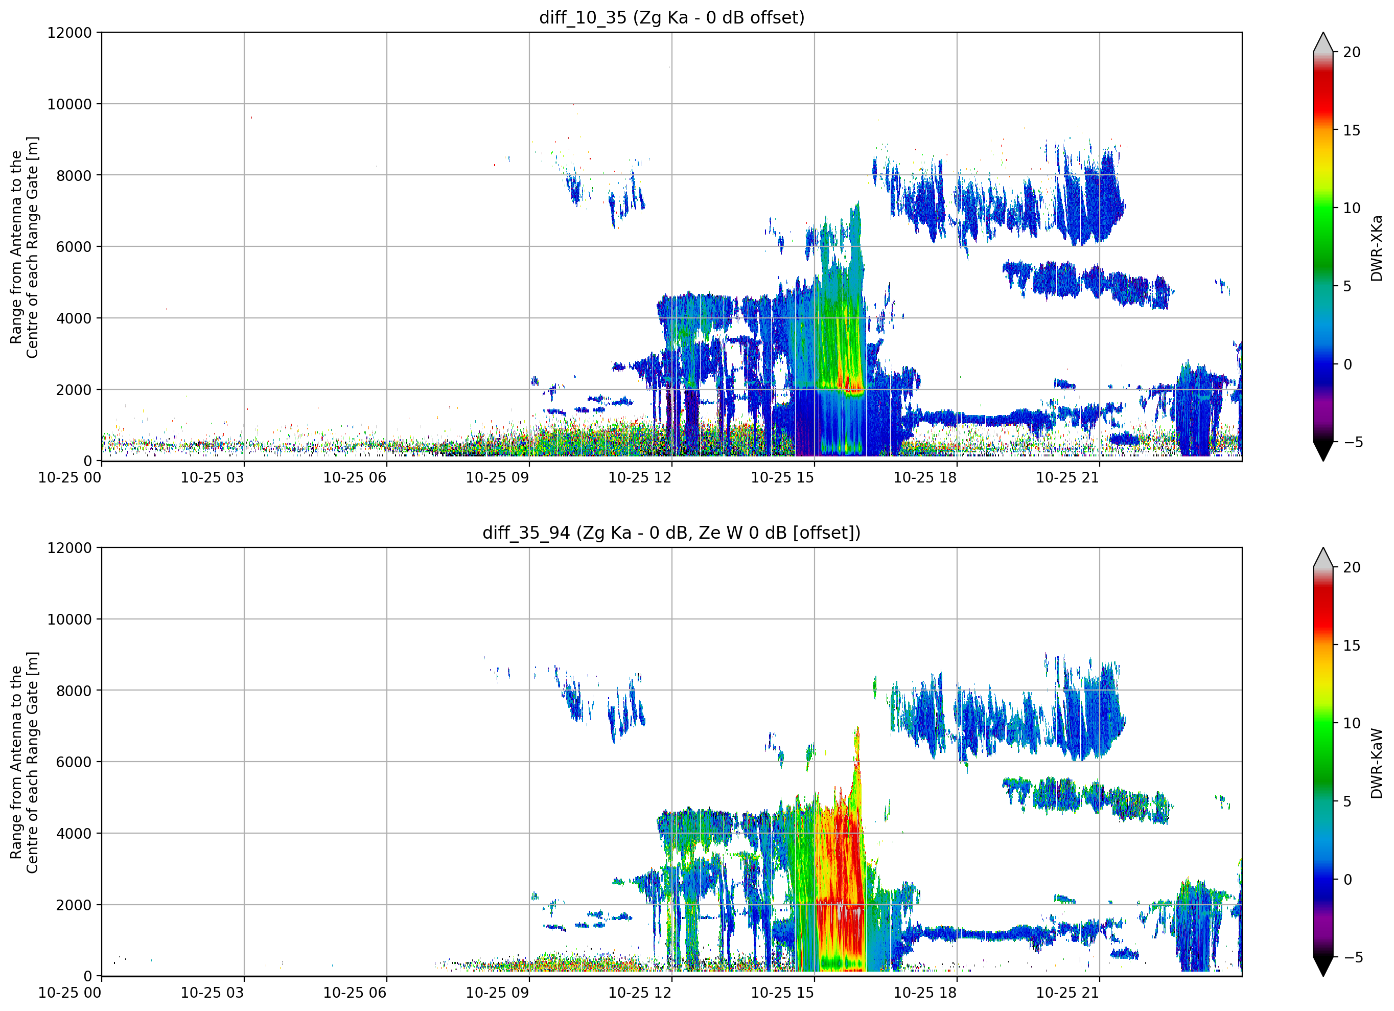Click y-tick '8000' of the diff_35_94 plot
Screen dimensions: 1394x1011
[74, 691]
